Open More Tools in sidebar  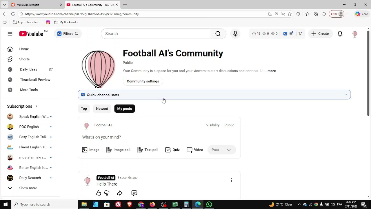click(30, 90)
